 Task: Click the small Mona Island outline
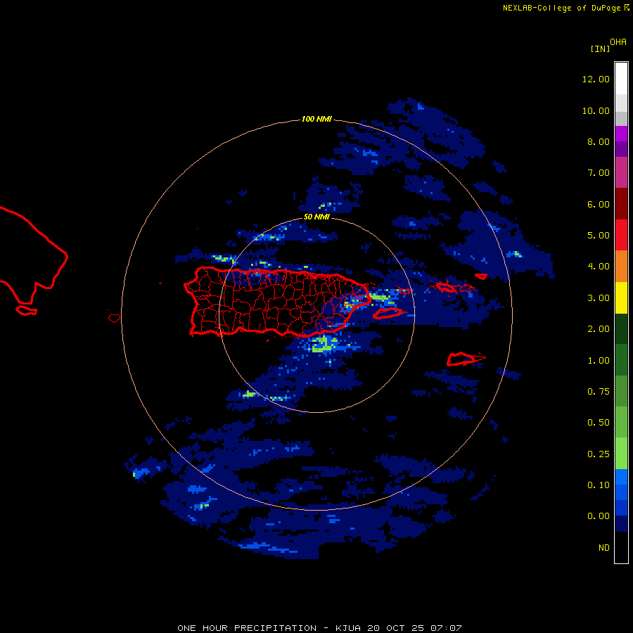[114, 318]
